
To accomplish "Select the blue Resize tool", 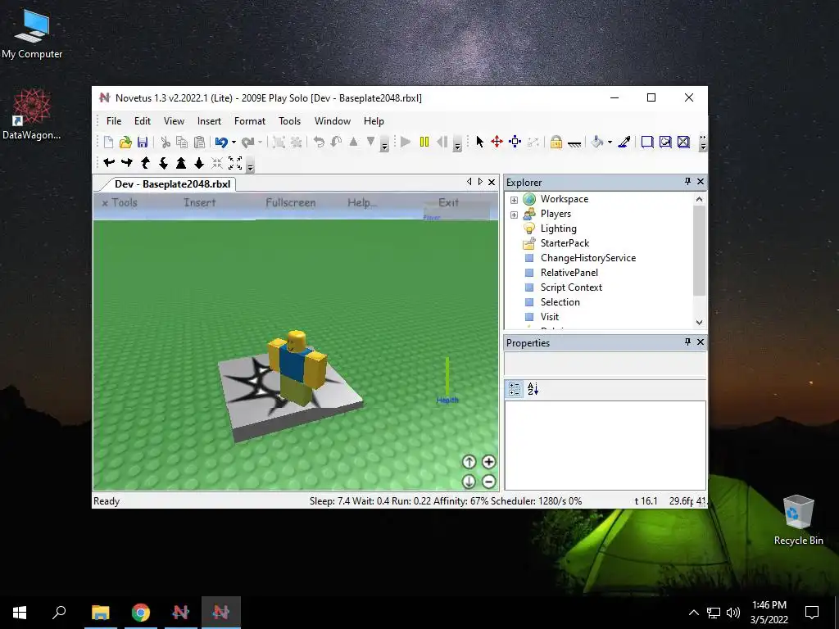I will 515,142.
